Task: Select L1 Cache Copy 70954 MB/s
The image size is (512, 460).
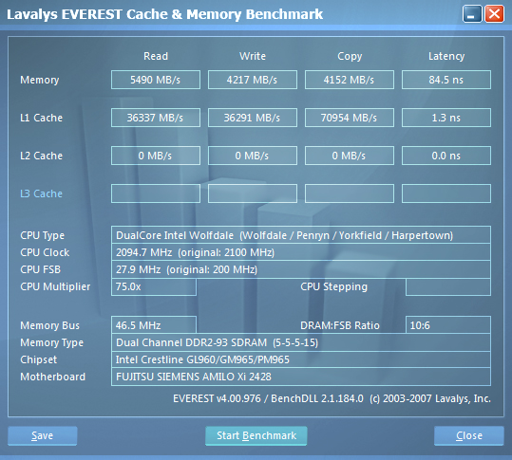Action: (350, 118)
